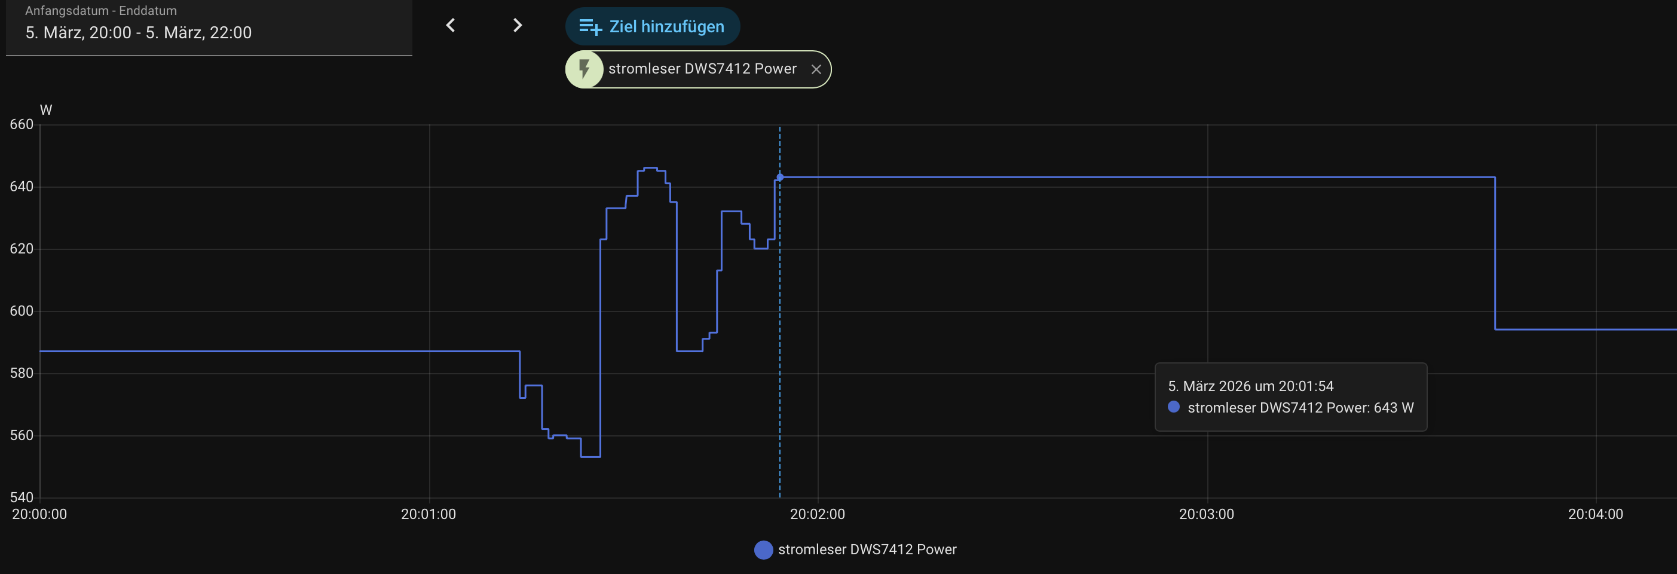This screenshot has height=574, width=1677.
Task: Click the playlist-add icon in Ziel hinzufügen
Action: [590, 27]
